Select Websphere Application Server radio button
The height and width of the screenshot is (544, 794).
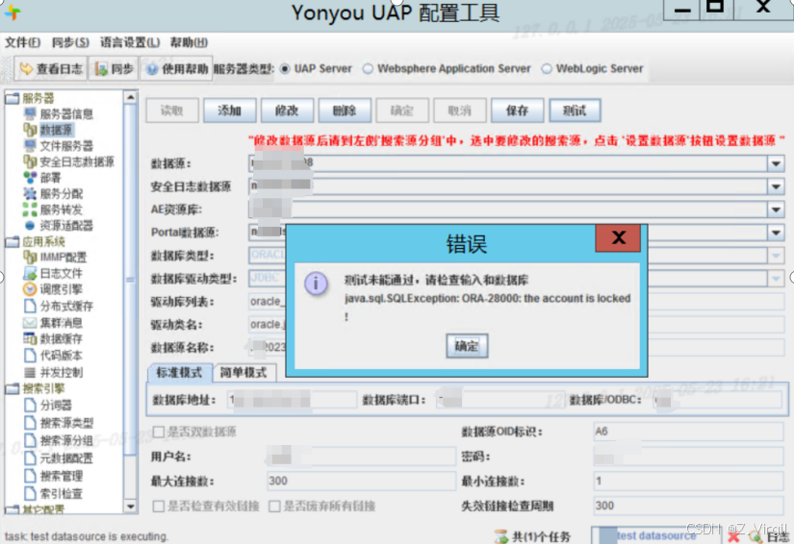pyautogui.click(x=368, y=69)
